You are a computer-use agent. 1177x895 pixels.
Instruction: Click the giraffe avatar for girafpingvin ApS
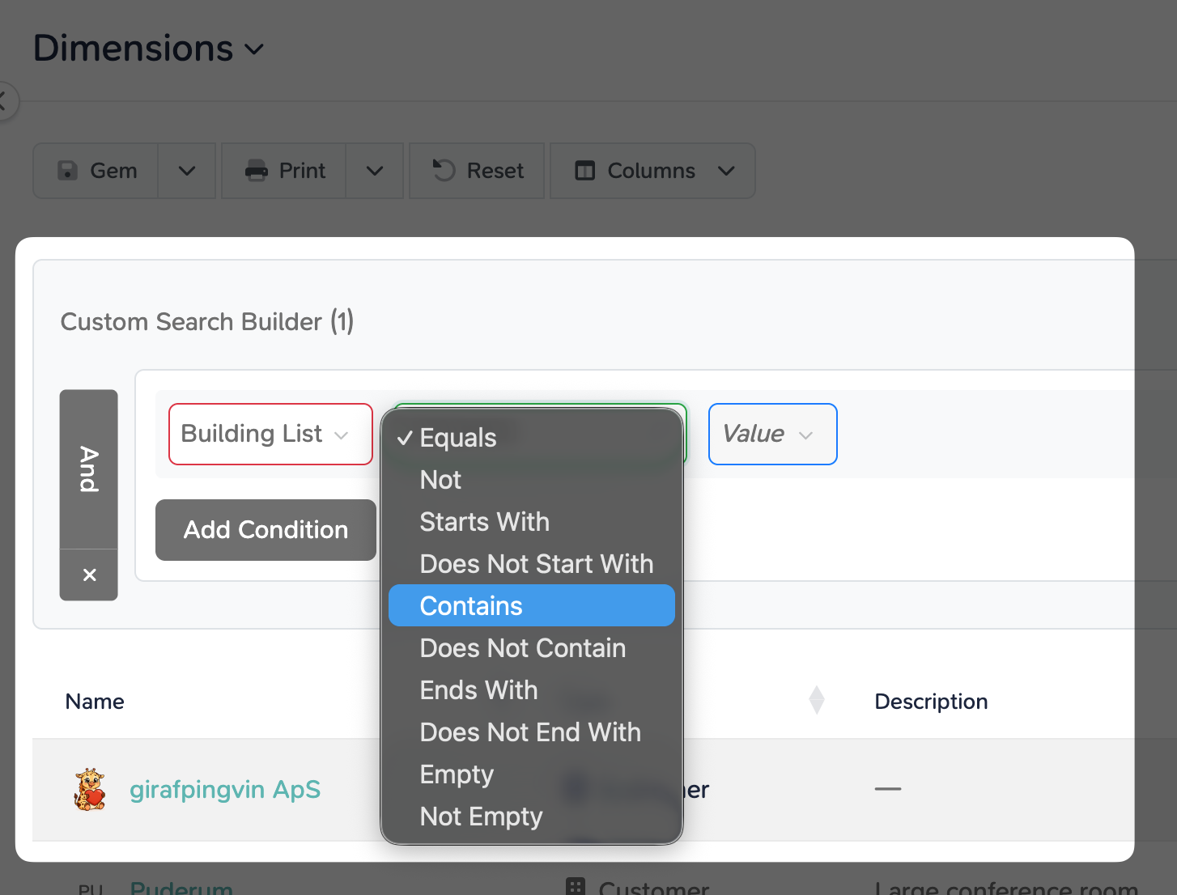89,789
